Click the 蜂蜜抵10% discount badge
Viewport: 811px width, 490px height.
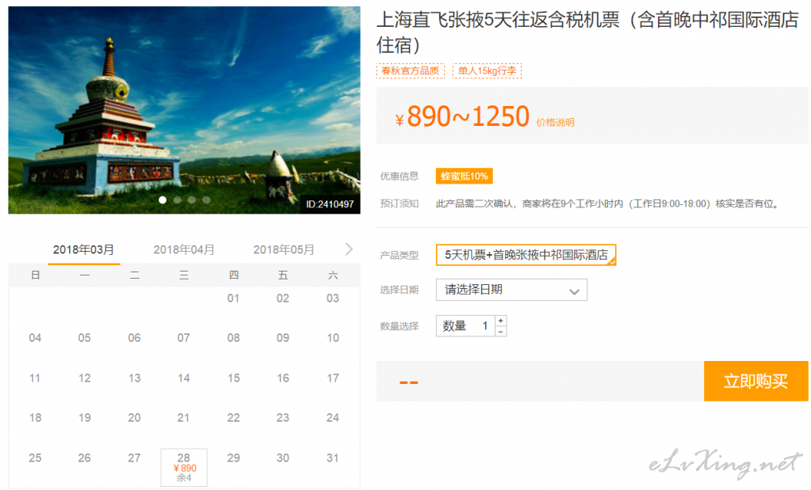tap(464, 176)
